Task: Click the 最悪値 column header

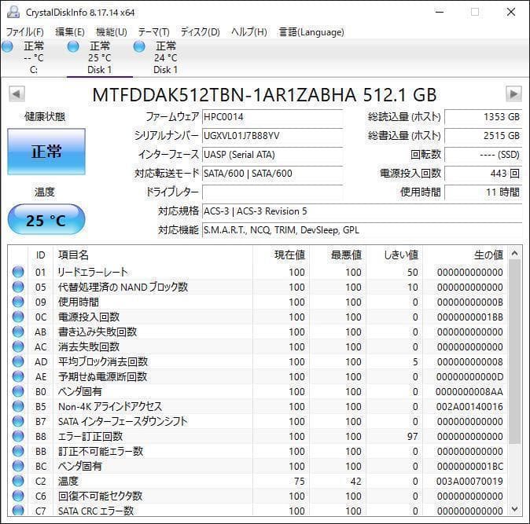Action: (337, 255)
